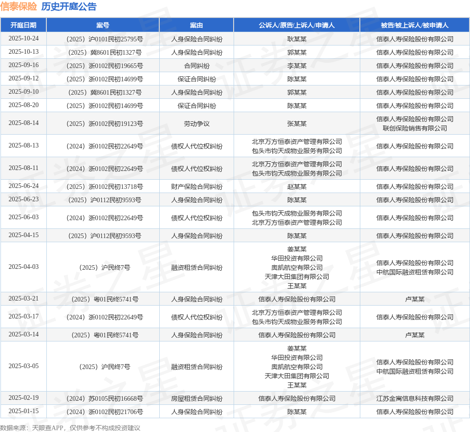Click 融资租赁合同纠纷 in the 2025-04-03 row

tap(196, 267)
